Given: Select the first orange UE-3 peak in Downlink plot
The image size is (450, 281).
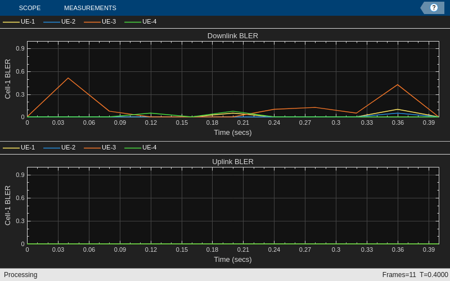Looking at the screenshot, I should tap(68, 78).
